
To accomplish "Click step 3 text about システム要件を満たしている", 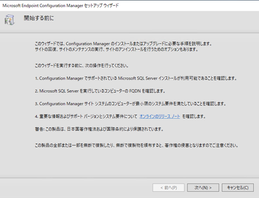I will point(130,104).
